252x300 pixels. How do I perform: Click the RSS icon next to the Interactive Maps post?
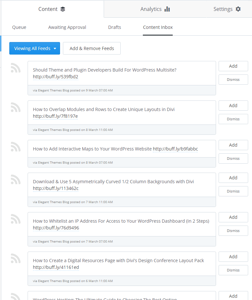(x=15, y=147)
